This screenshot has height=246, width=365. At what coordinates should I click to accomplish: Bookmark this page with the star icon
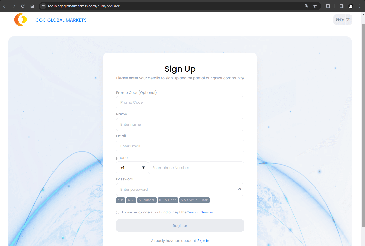315,6
